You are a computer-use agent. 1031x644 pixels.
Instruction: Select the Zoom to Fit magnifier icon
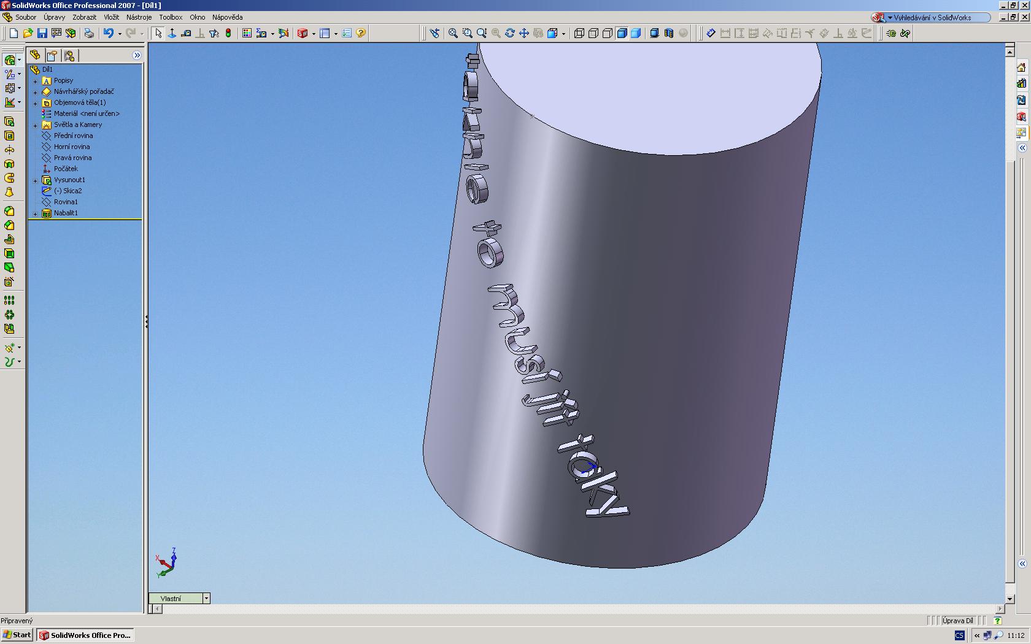[x=453, y=33]
